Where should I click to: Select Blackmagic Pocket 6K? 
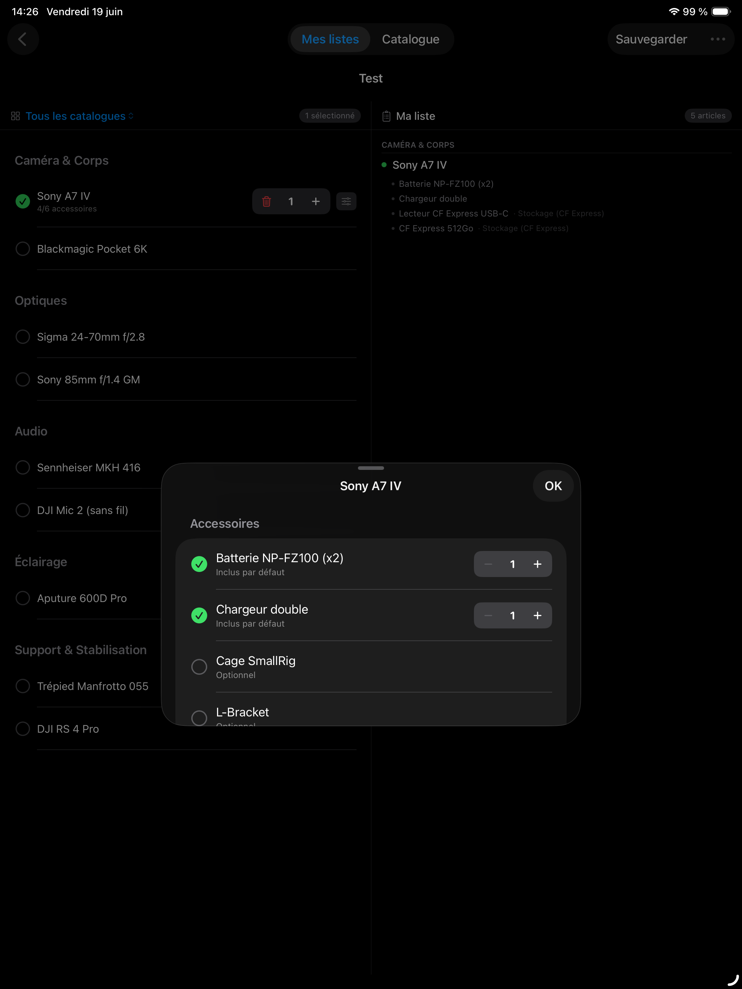(x=23, y=249)
